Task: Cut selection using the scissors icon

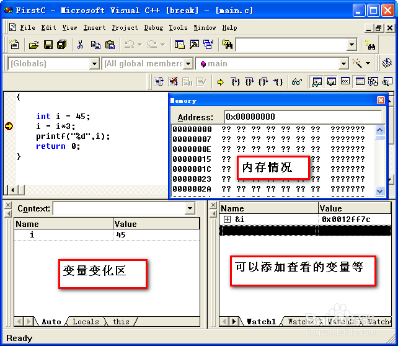Action: pyautogui.click(x=80, y=45)
